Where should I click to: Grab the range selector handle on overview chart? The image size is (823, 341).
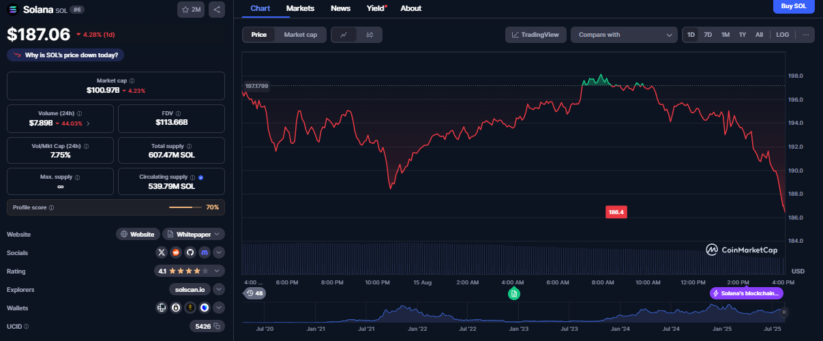click(x=784, y=312)
